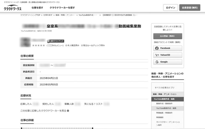Click the Google icon for SNS login

157,62
